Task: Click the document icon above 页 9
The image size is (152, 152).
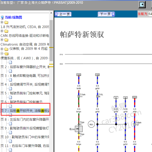Action: (x=11, y=124)
